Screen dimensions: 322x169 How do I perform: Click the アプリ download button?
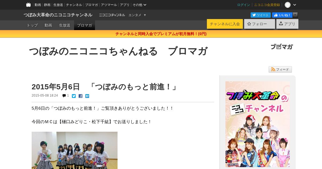click(287, 24)
